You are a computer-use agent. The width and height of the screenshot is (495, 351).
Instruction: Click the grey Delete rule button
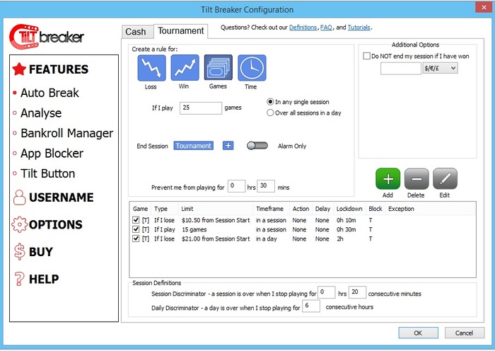point(417,179)
